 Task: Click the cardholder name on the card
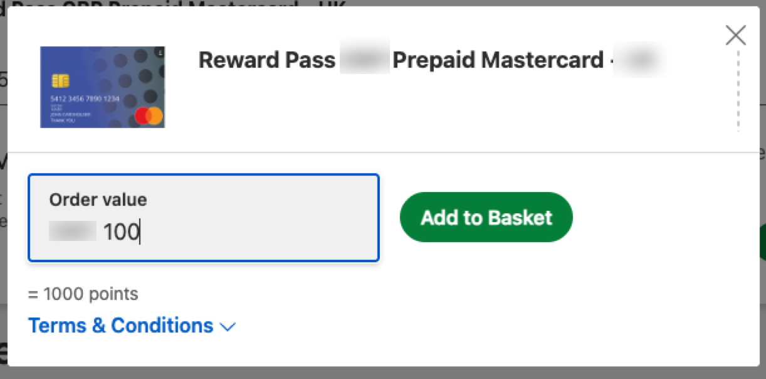(70, 114)
